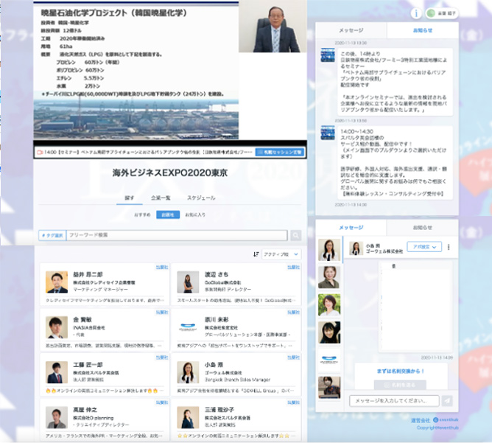492x443 pixels.
Task: Click the まずは名刺交換から！ text
Action: click(401, 371)
